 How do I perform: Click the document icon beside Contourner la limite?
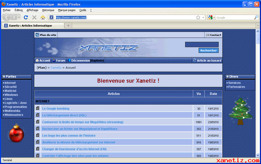pos(37,122)
